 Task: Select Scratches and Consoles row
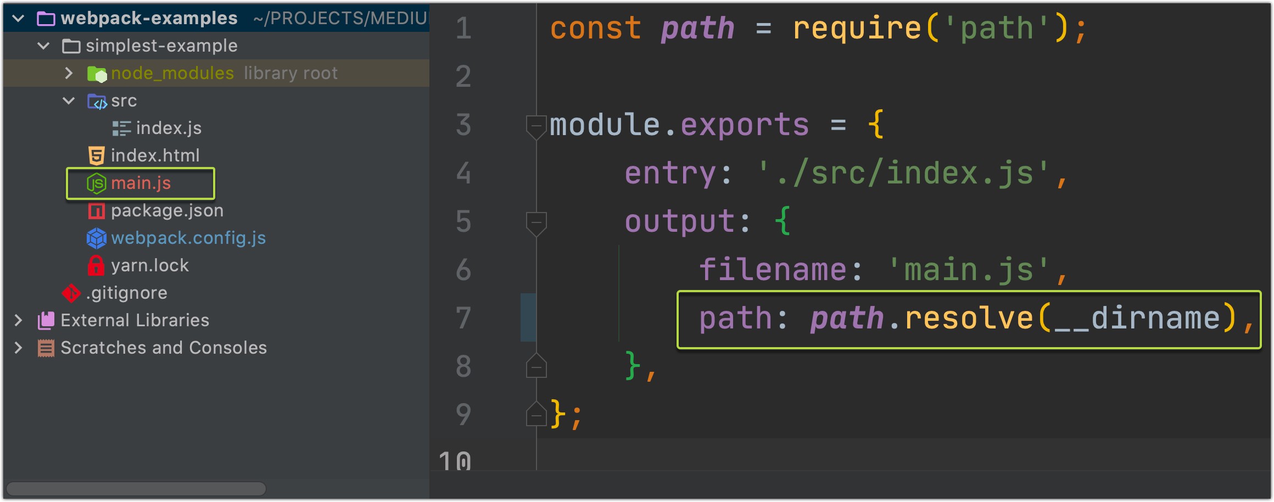pyautogui.click(x=216, y=348)
